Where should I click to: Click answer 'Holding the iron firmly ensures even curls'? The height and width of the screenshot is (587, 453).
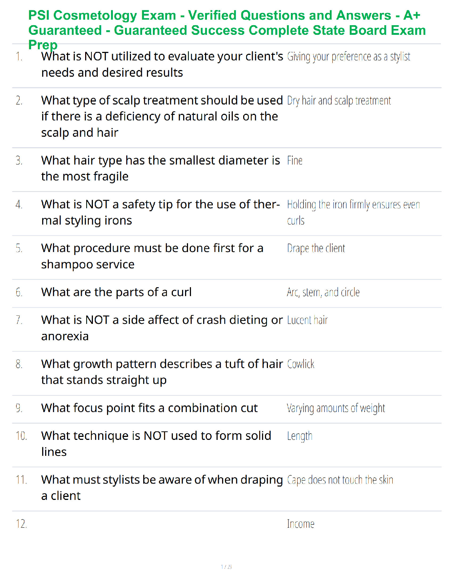point(353,212)
